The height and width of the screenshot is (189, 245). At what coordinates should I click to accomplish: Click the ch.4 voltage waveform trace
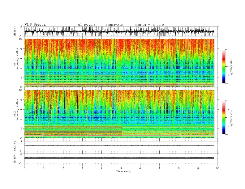(x=119, y=158)
